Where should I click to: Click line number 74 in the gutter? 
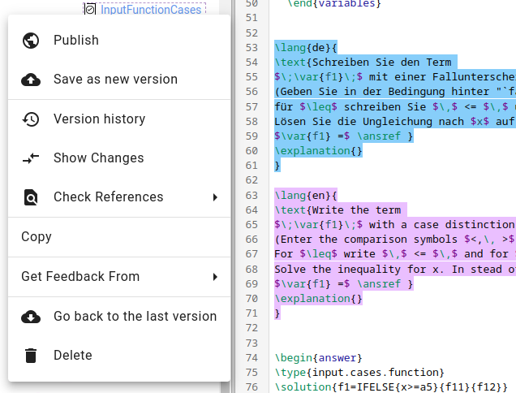[x=252, y=358]
